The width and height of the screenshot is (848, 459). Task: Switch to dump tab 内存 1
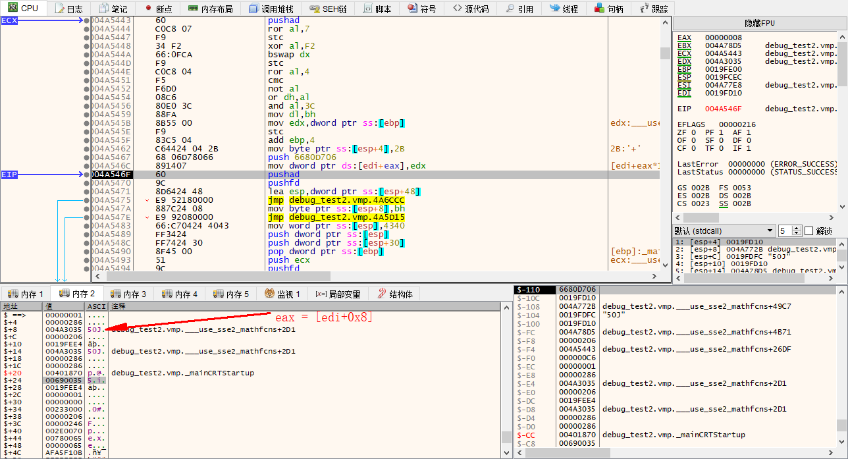(25, 294)
